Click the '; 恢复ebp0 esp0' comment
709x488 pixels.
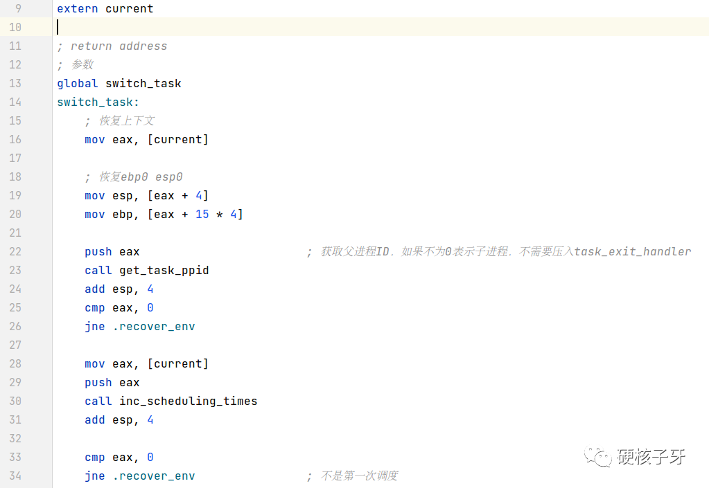(134, 177)
